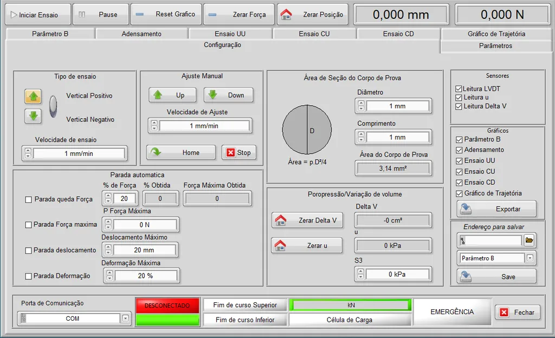Click the Comprimento stepper arrows
This screenshot has width=555, height=338.
click(x=361, y=137)
